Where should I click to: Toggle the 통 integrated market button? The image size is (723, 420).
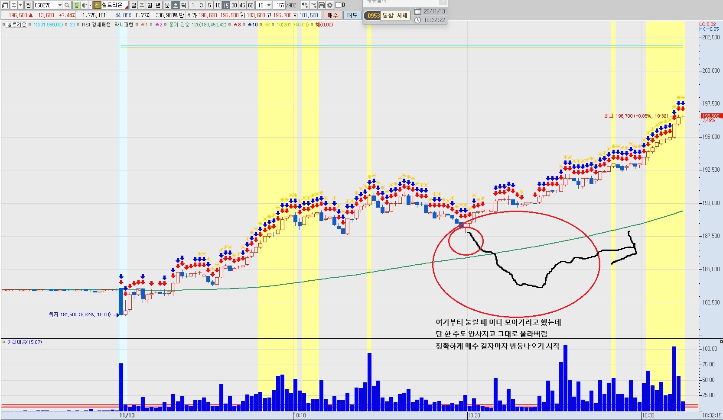pyautogui.click(x=76, y=5)
